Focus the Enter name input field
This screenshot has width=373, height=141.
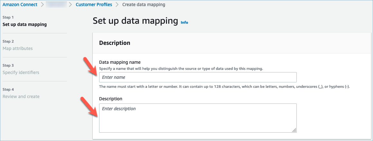[198, 77]
